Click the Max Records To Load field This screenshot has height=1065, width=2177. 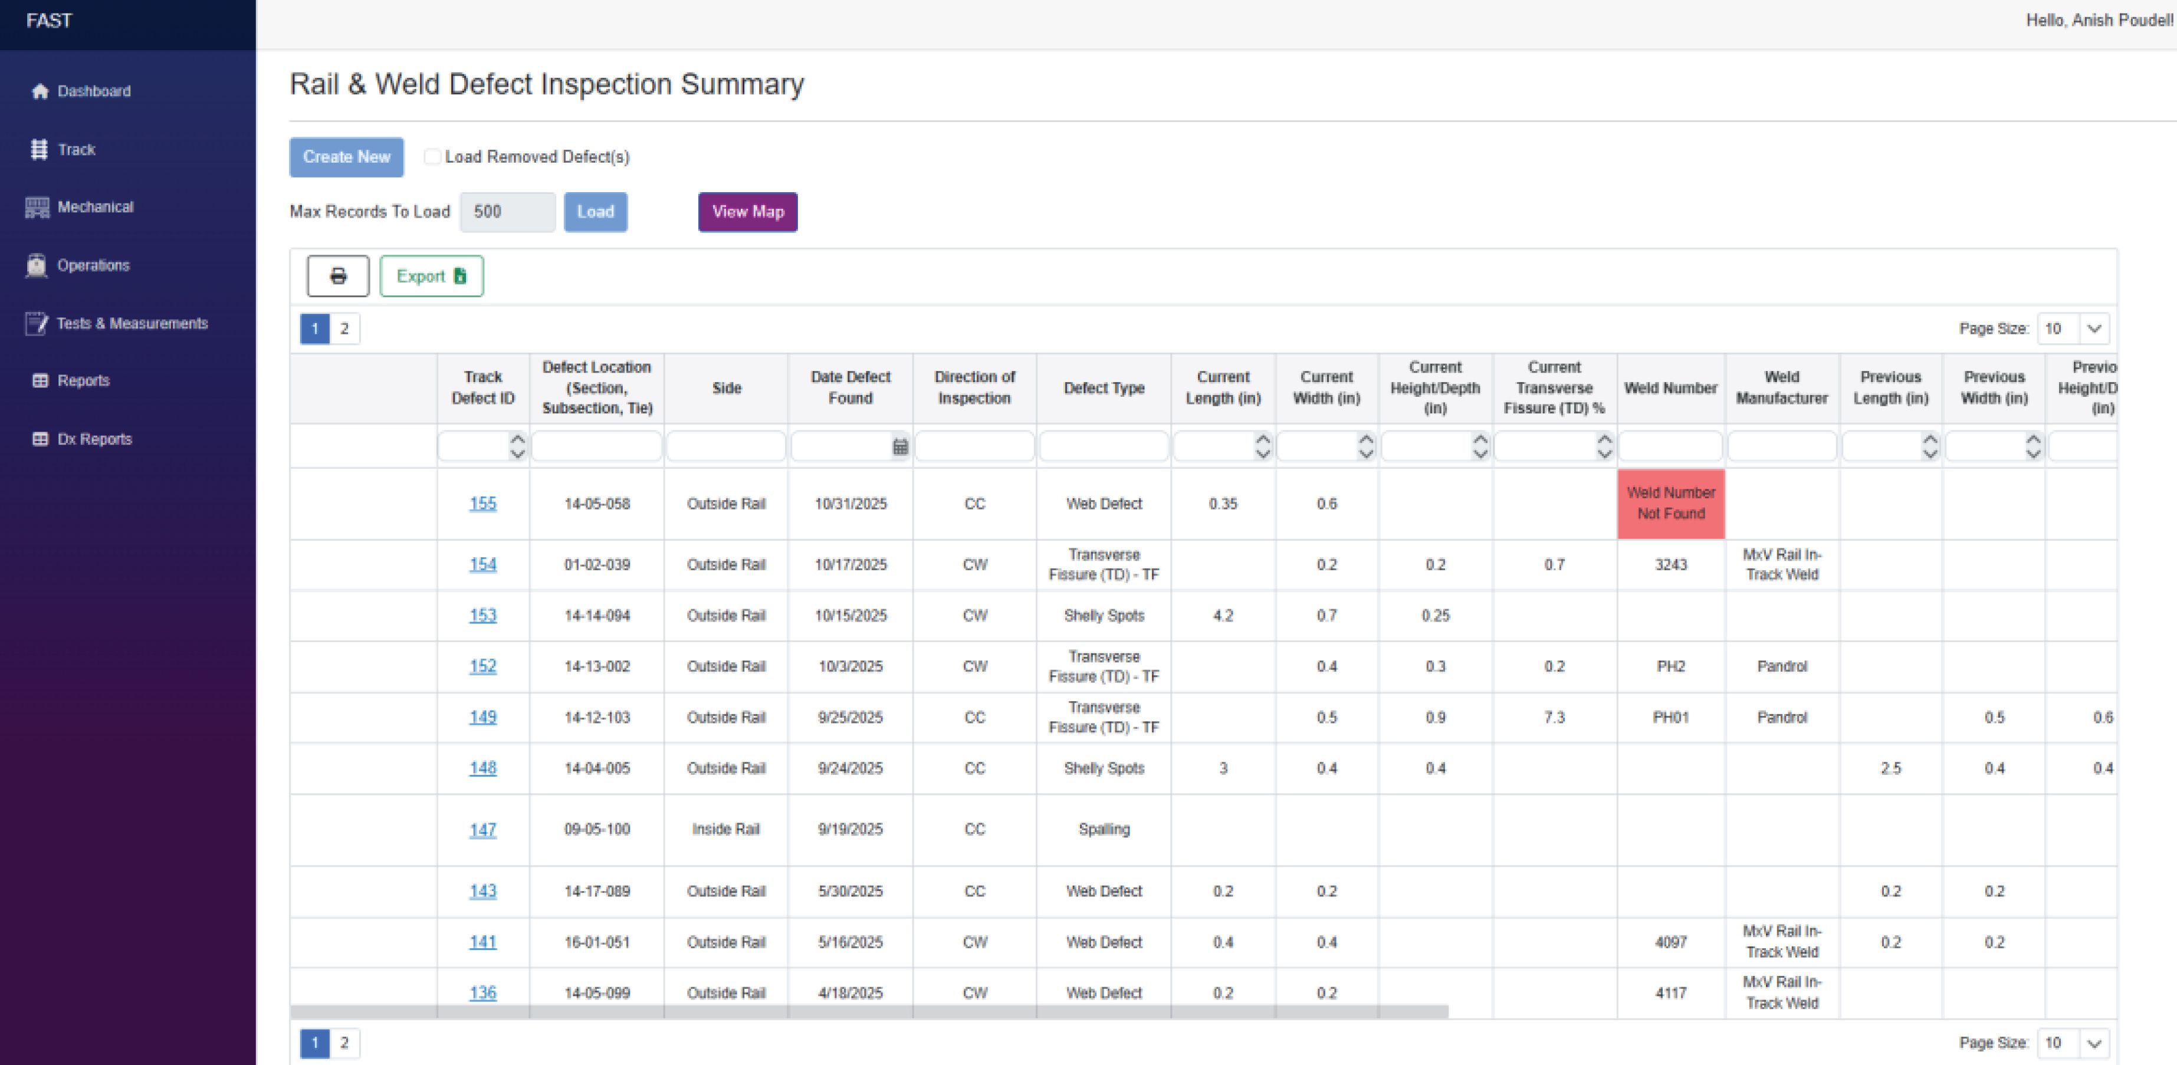(507, 212)
